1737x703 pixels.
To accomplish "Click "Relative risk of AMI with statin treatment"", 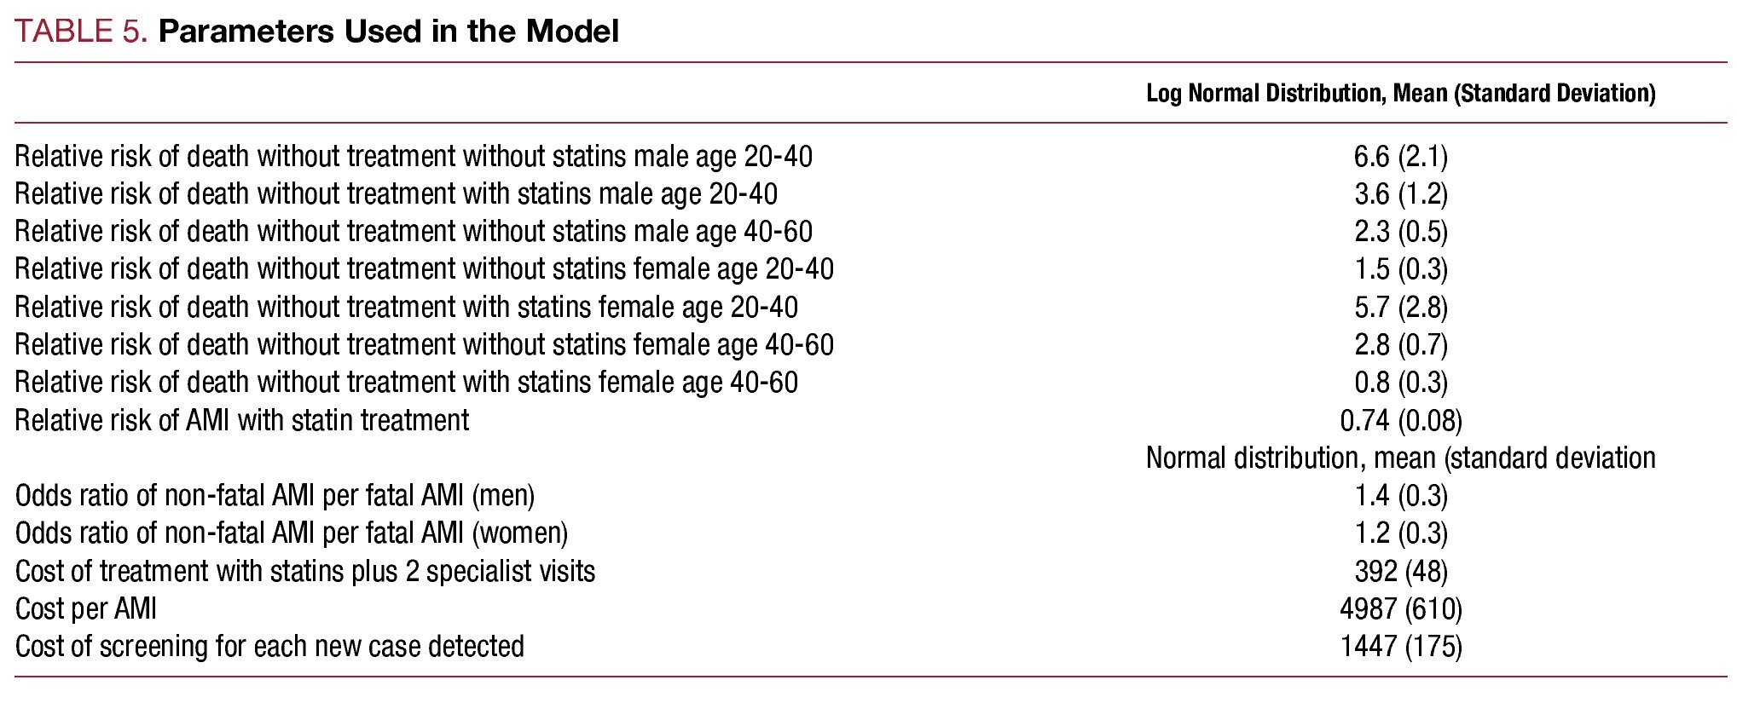I will coord(242,420).
